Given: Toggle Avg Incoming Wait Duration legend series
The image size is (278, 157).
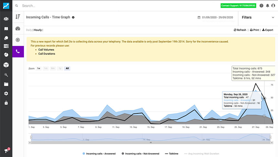Looking at the screenshot, I should point(202,154).
